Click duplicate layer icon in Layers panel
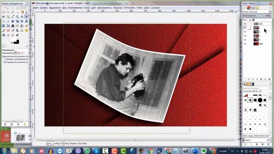The height and width of the screenshot is (154, 274). [261, 80]
